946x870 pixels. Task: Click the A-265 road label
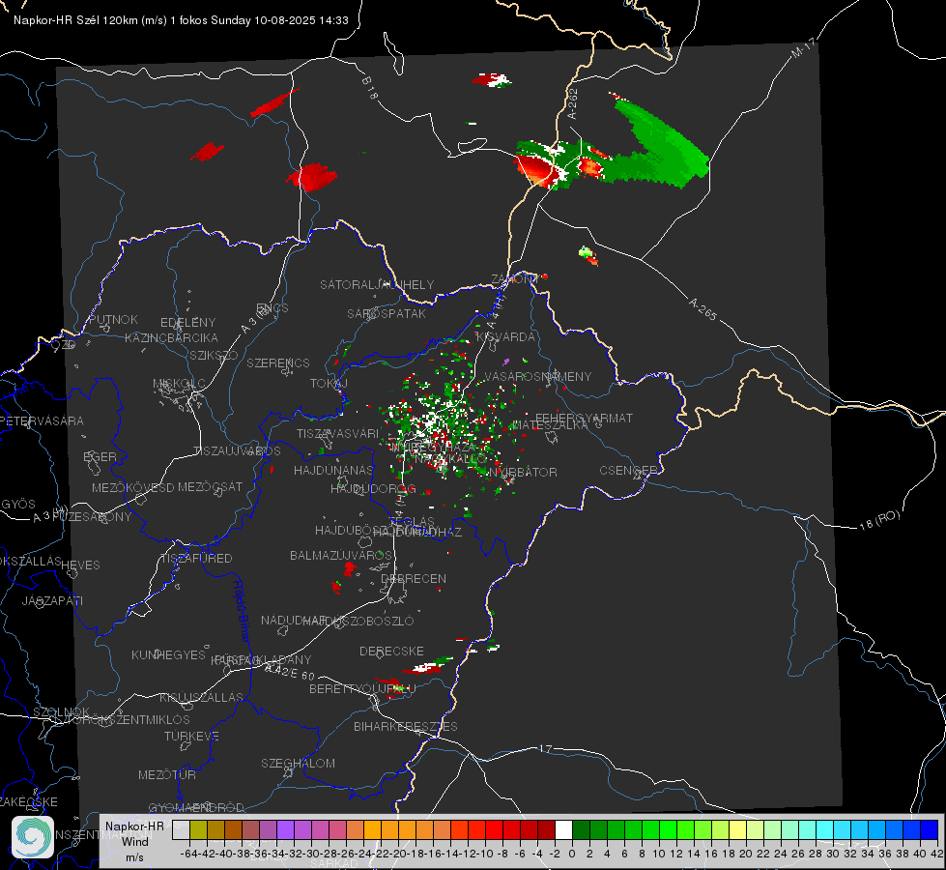[x=702, y=308]
